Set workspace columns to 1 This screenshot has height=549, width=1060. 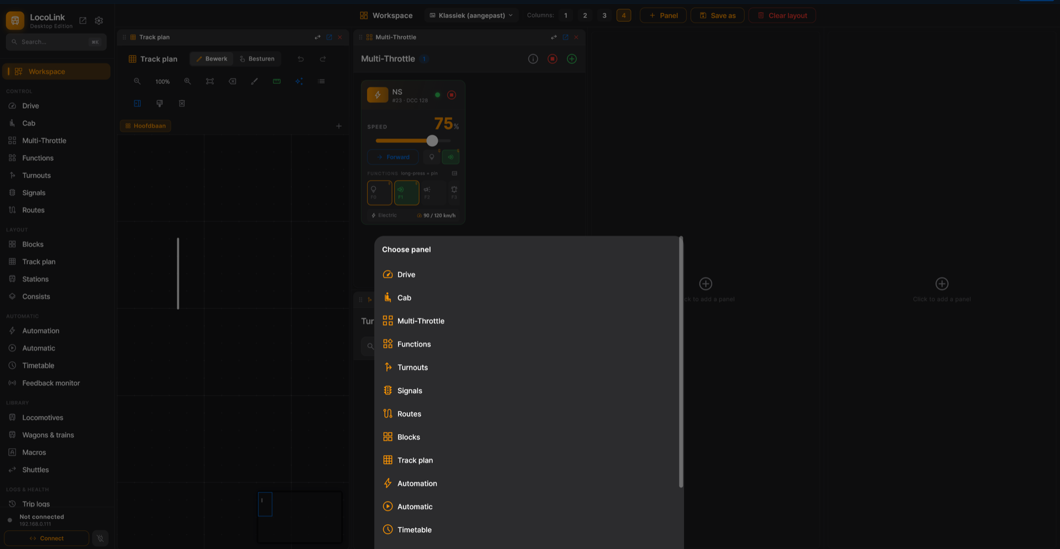coord(565,15)
